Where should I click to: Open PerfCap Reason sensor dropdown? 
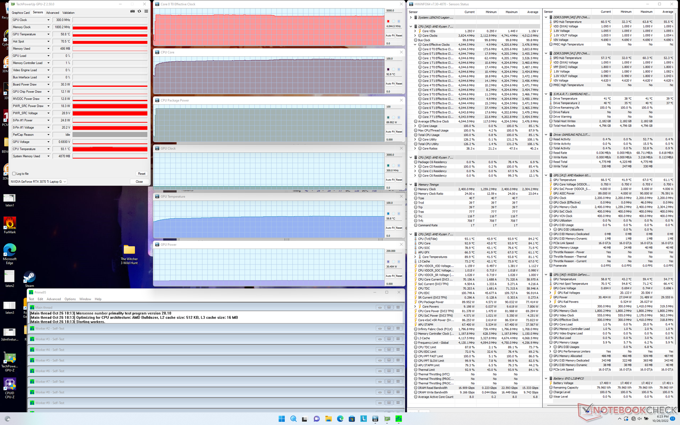pyautogui.click(x=49, y=135)
